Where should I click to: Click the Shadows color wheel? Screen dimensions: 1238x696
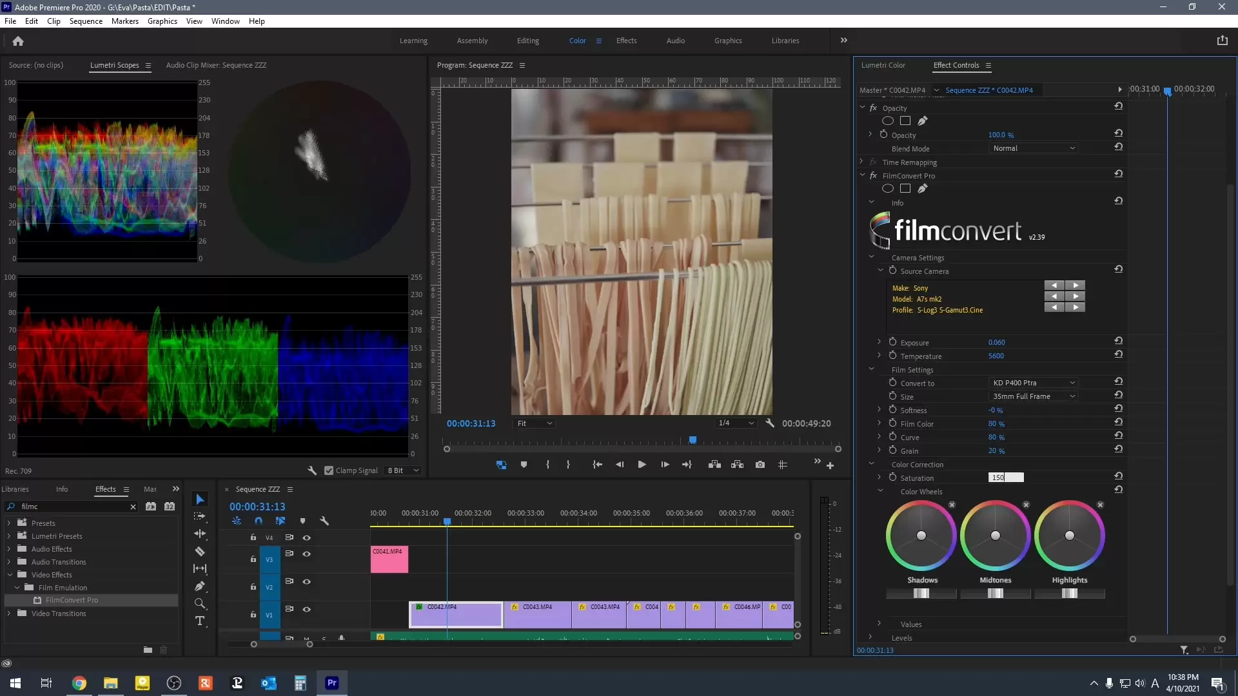(921, 536)
